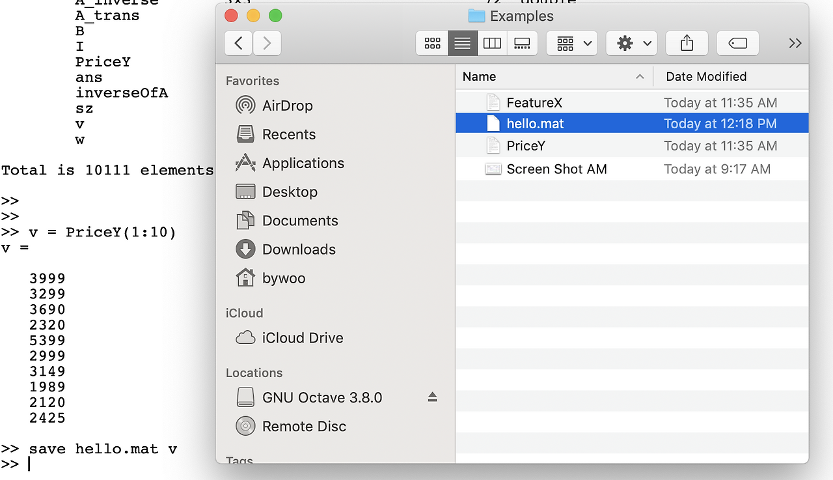
Task: Expand the hidden toolbar items chevron
Action: click(x=795, y=44)
